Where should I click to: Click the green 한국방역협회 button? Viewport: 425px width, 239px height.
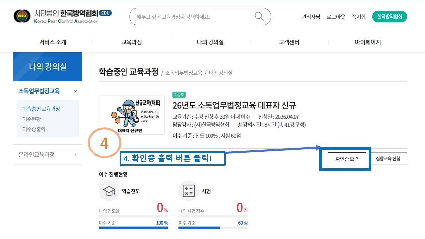point(389,16)
